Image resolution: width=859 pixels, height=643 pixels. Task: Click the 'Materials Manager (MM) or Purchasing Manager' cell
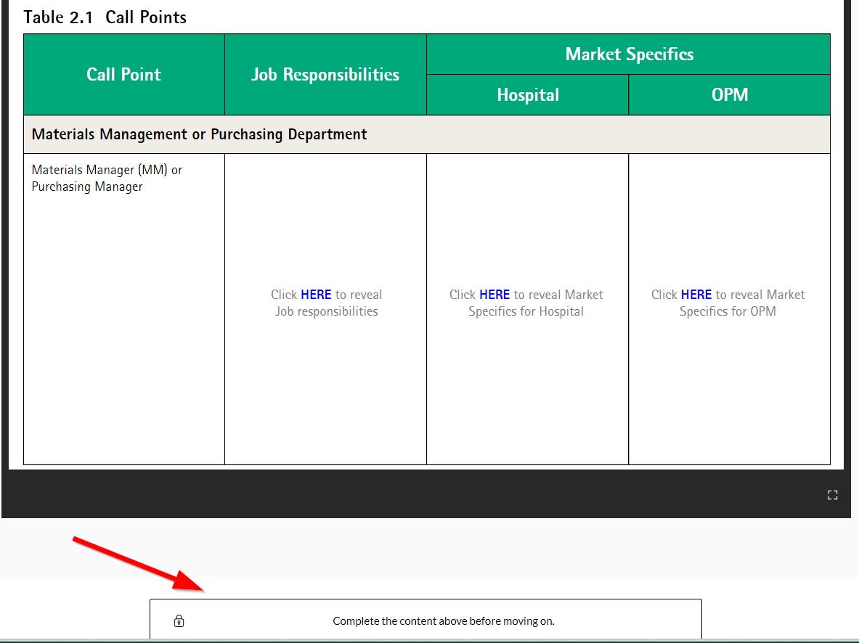click(124, 309)
